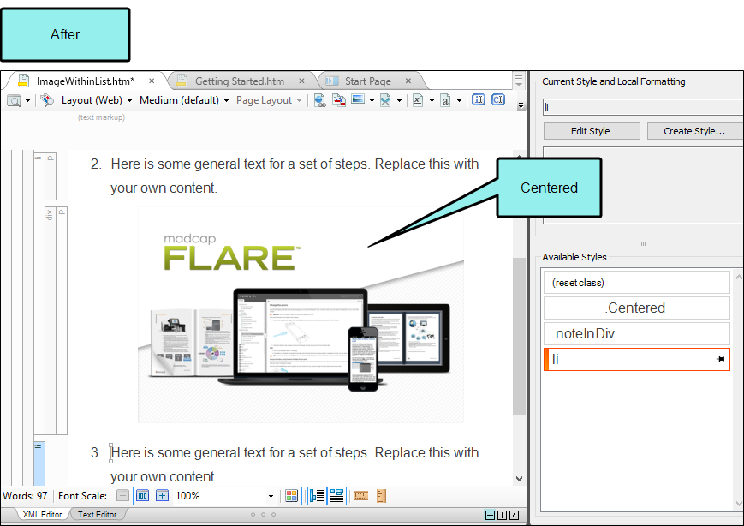This screenshot has height=526, width=744.
Task: Switch to the Text Editor tab
Action: [98, 515]
